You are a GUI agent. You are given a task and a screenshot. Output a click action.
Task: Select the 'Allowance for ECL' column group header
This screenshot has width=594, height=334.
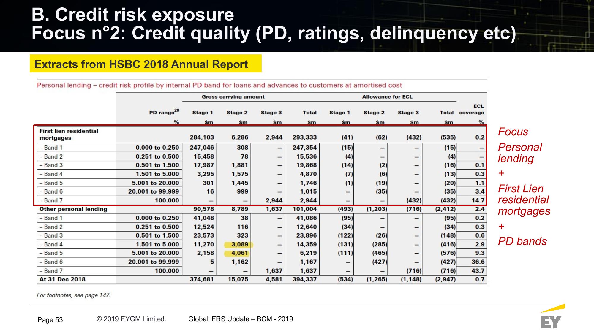click(387, 97)
